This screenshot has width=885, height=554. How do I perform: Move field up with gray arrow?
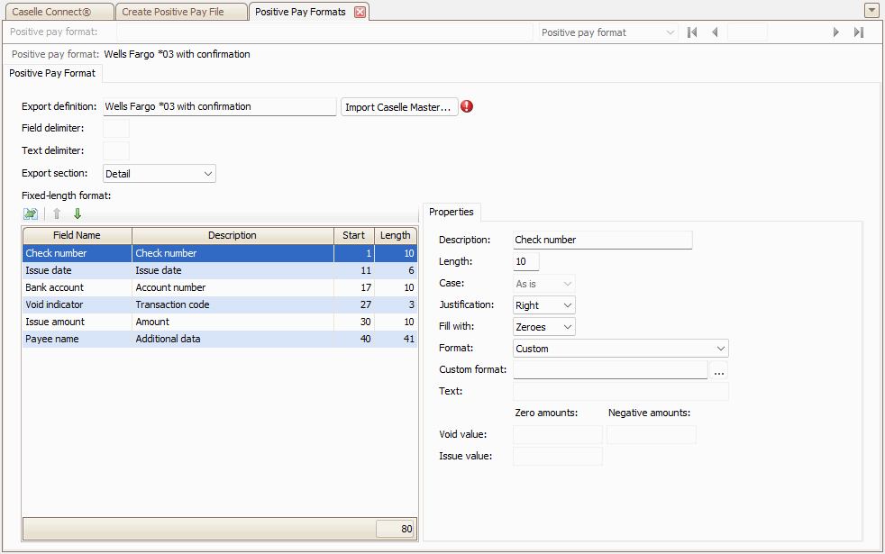(57, 213)
